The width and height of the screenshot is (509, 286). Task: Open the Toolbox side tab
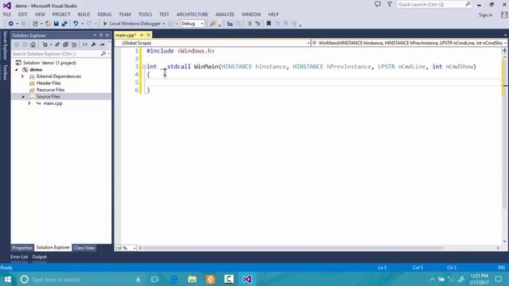point(5,72)
